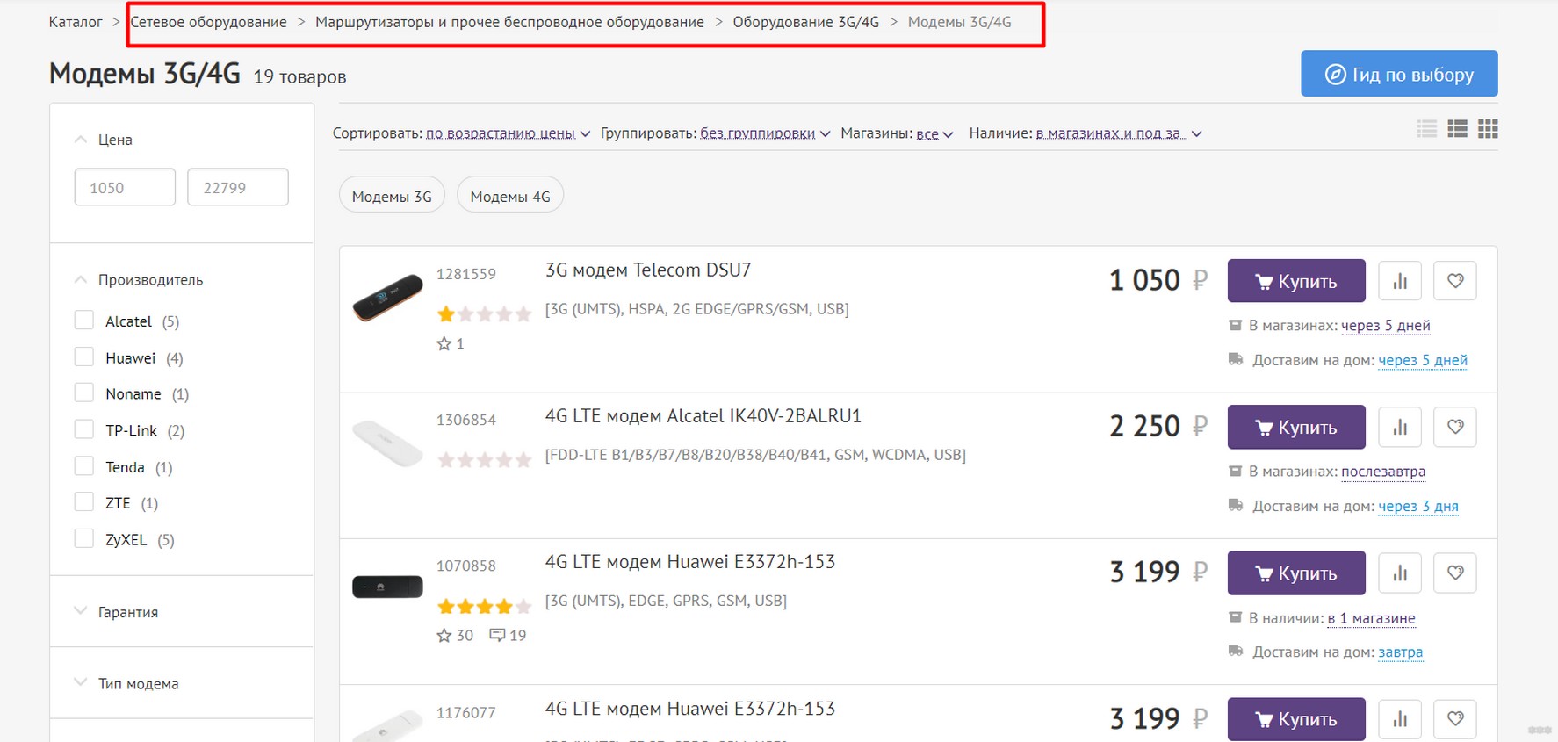The width and height of the screenshot is (1558, 742).
Task: Add Alcatel IK40V-2BALRU1 to comparison
Action: pyautogui.click(x=1400, y=427)
